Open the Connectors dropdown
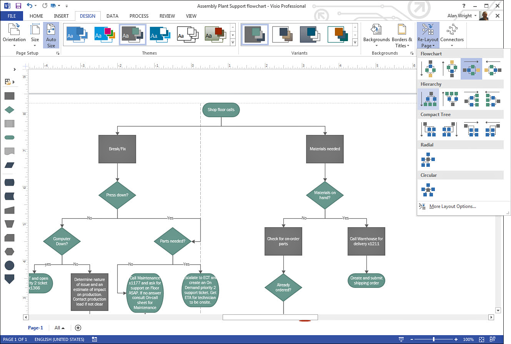Viewport: 511px width, 344px height. (x=452, y=35)
